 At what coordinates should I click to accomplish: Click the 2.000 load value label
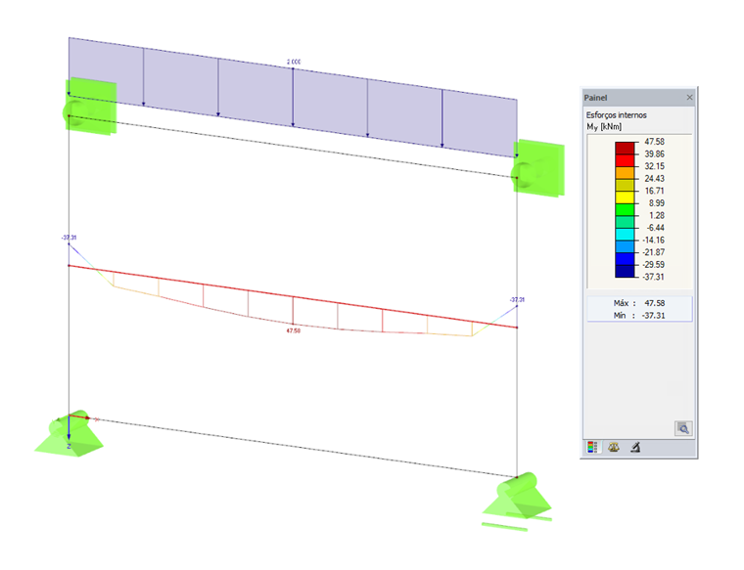(294, 62)
